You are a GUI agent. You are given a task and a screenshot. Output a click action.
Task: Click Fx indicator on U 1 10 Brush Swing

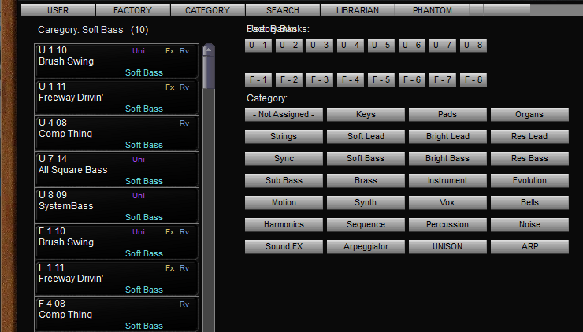(169, 50)
